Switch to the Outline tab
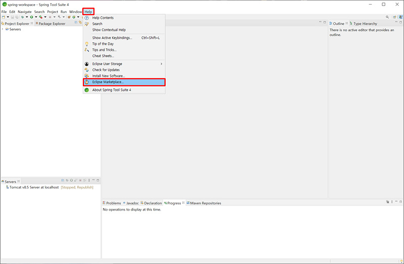Image resolution: width=404 pixels, height=264 pixels. pyautogui.click(x=338, y=23)
